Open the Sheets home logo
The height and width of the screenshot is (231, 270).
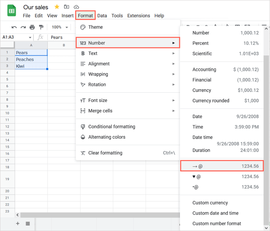(x=12, y=11)
